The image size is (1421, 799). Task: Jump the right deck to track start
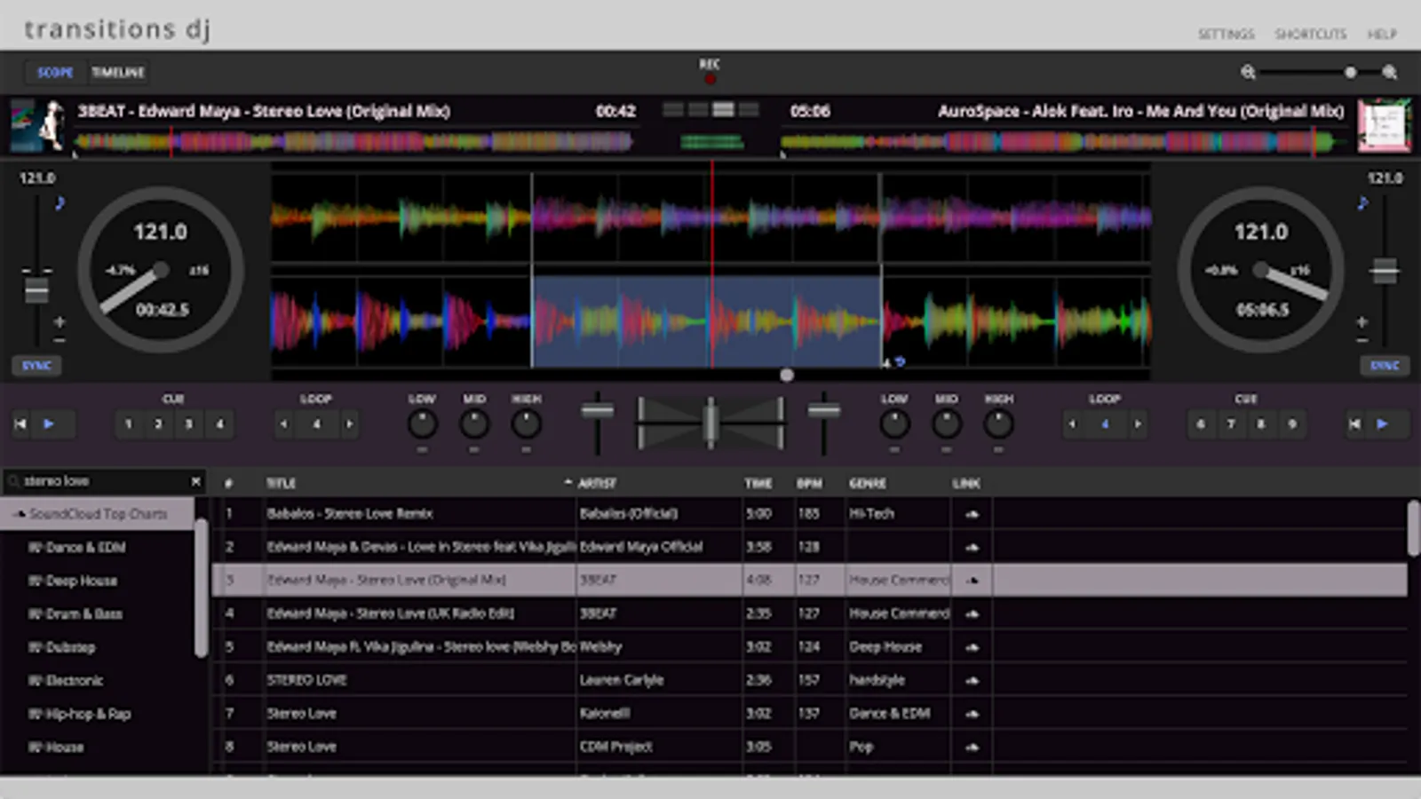coord(1354,424)
